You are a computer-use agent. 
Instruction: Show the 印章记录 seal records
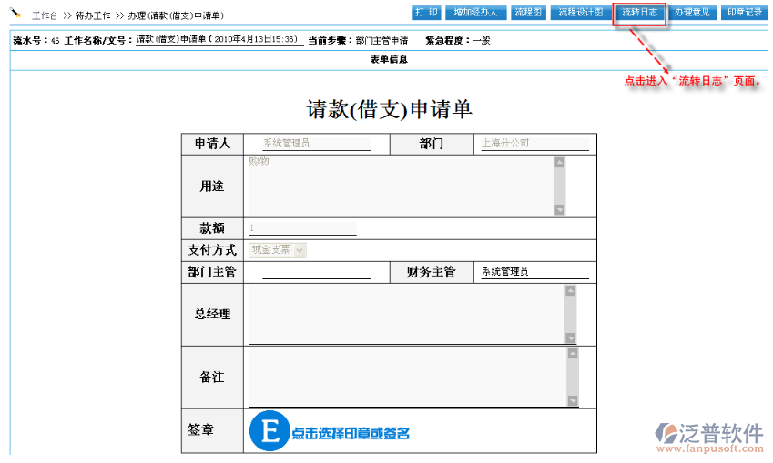point(745,13)
